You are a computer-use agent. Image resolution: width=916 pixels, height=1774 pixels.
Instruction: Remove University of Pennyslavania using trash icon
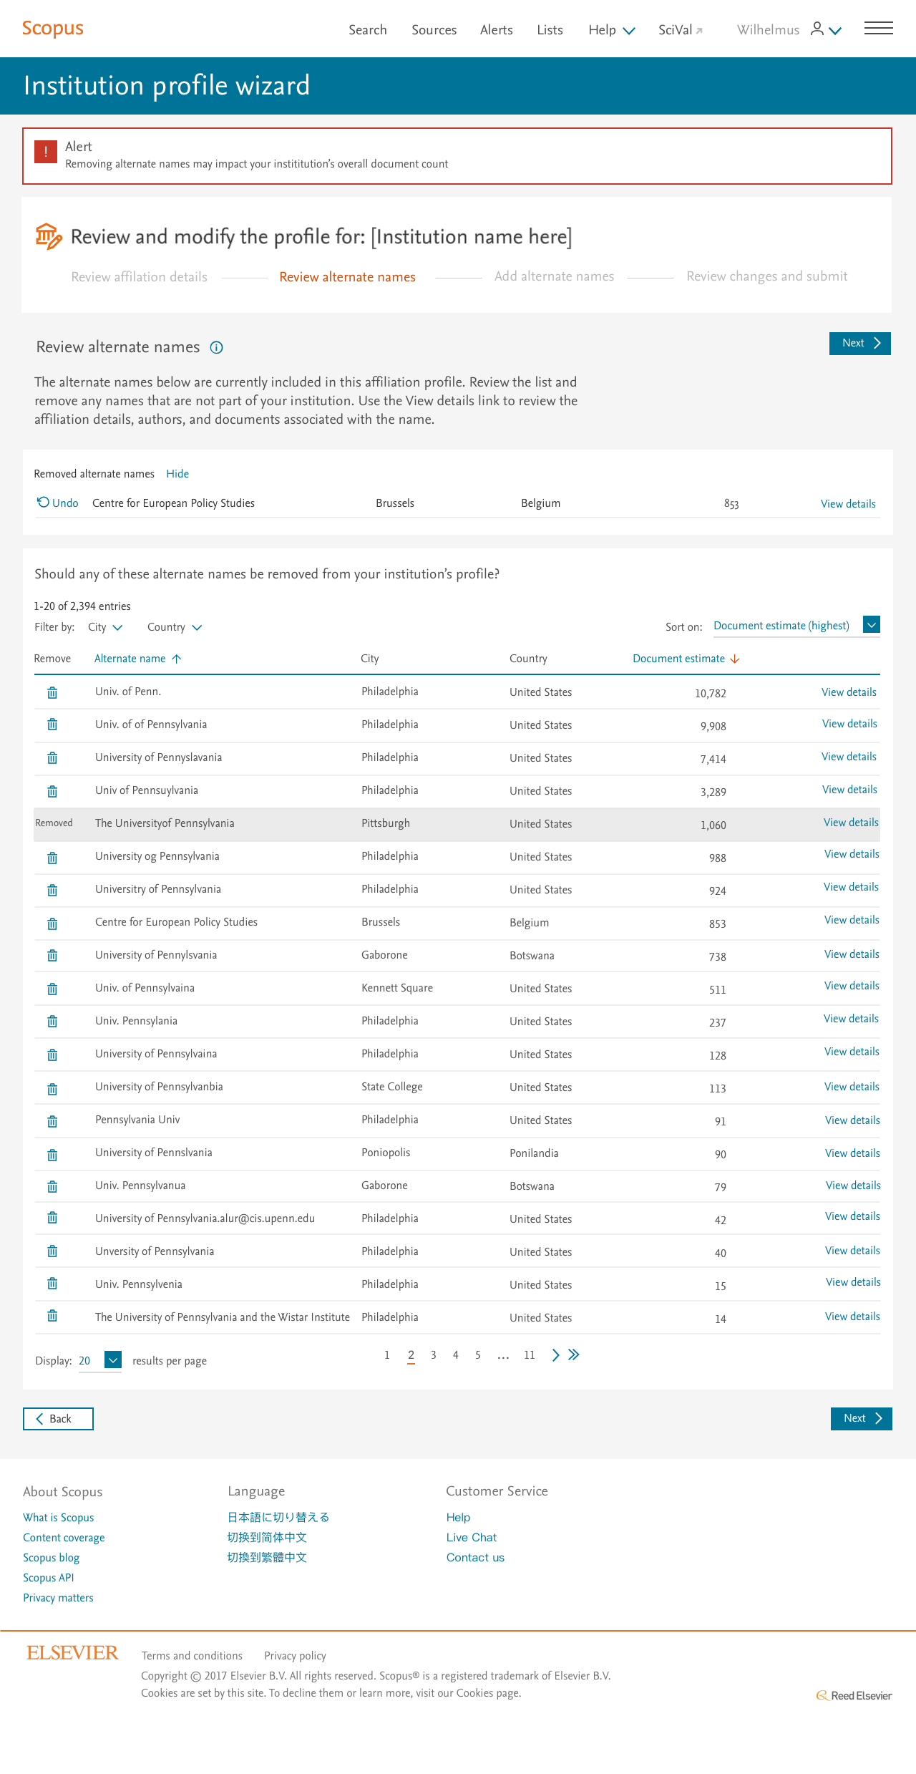tap(52, 758)
